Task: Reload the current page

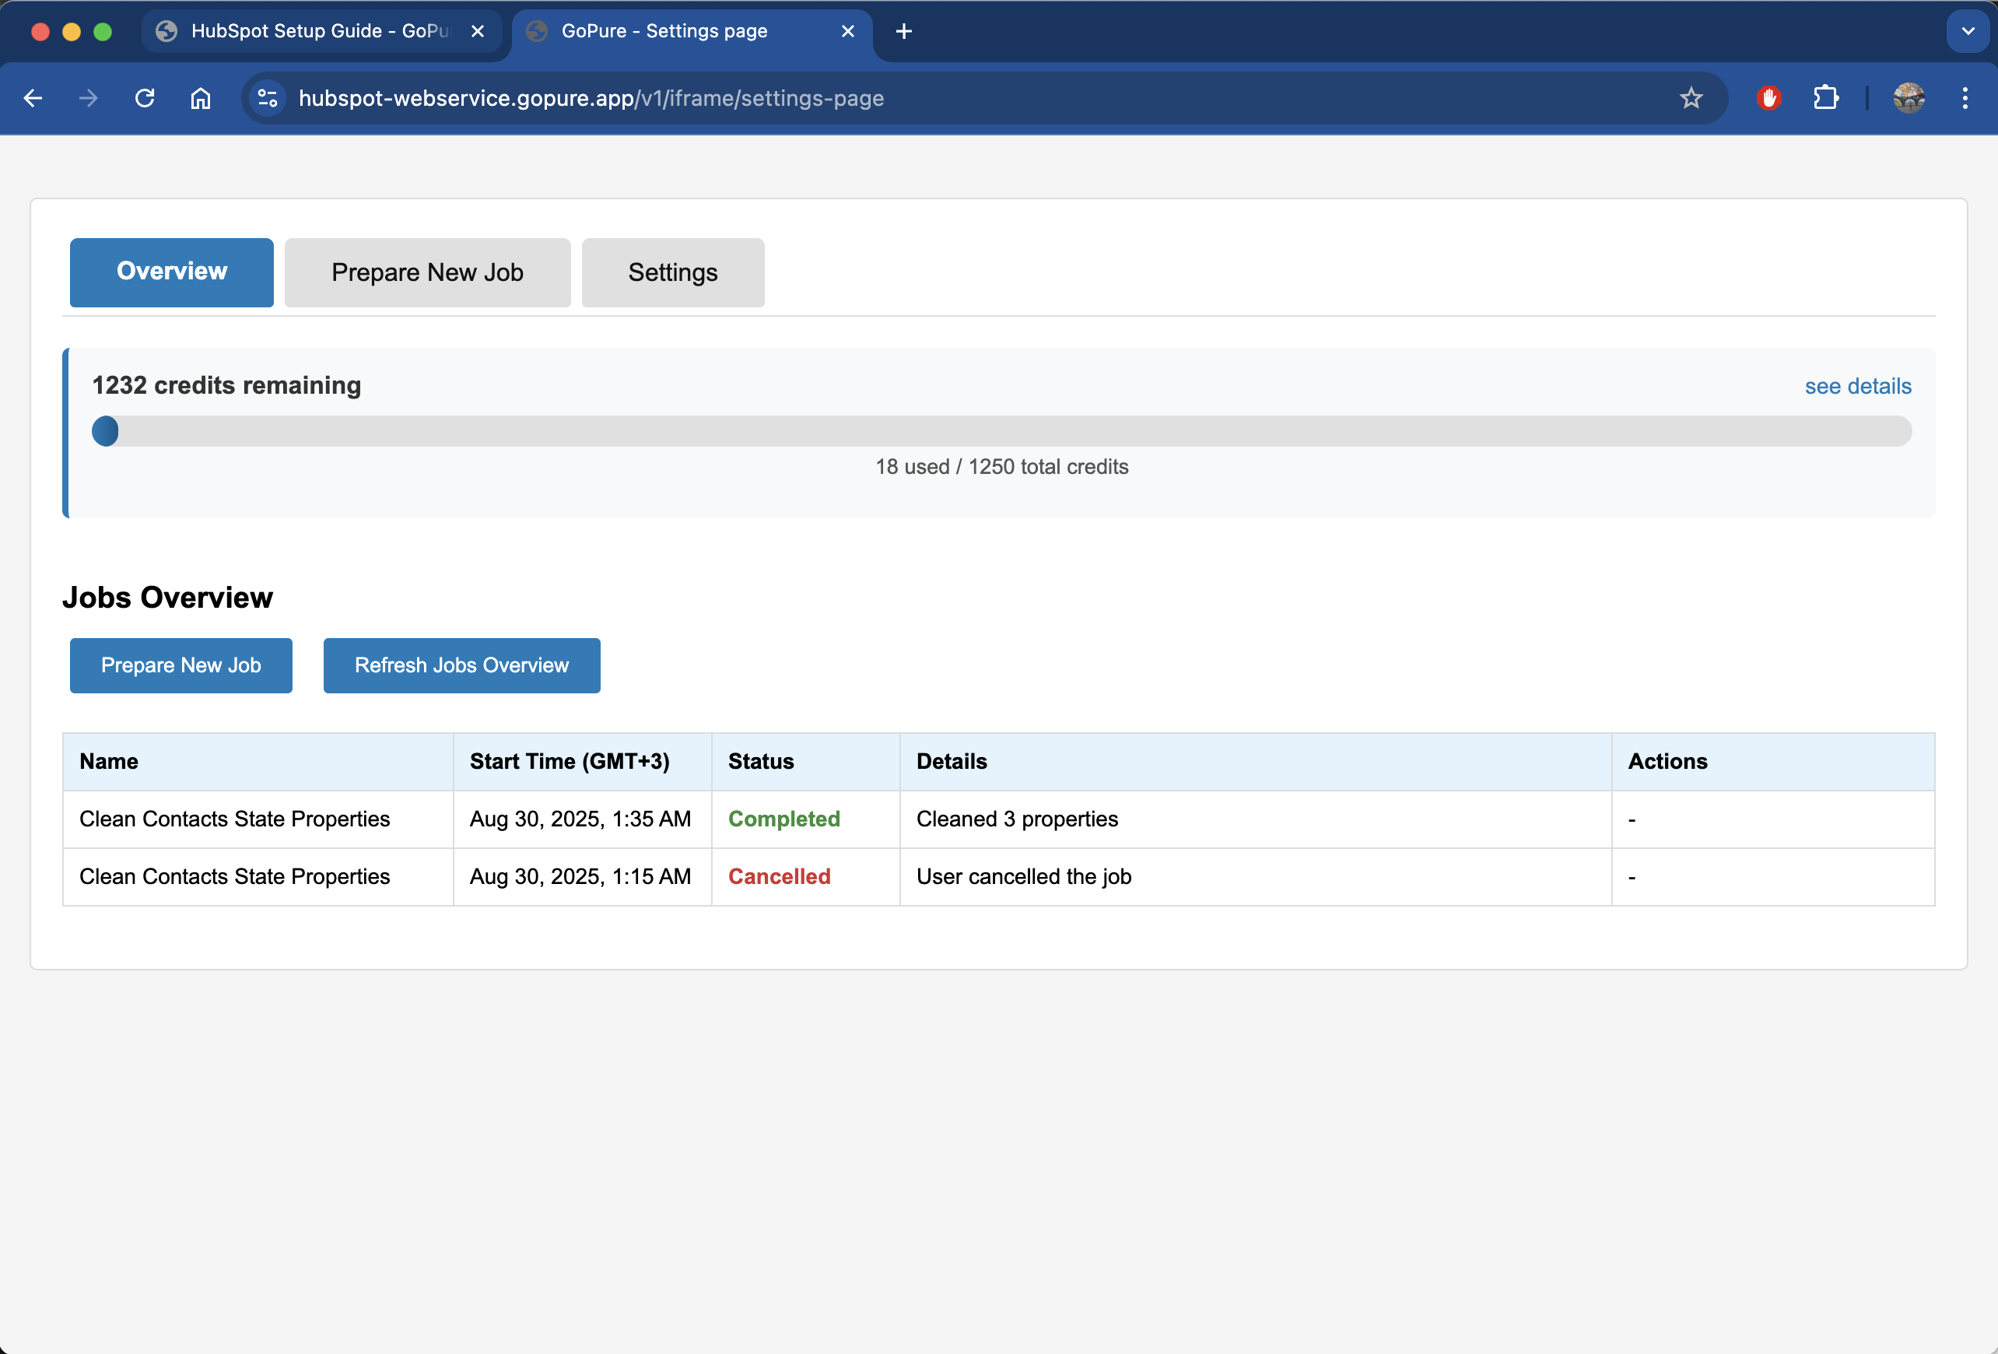Action: [x=145, y=98]
